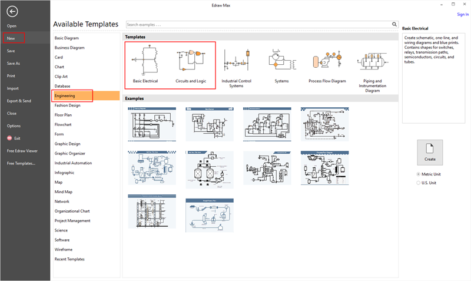Open fourth example thumbnail in top row
This screenshot has height=281, width=471.
[x=325, y=124]
